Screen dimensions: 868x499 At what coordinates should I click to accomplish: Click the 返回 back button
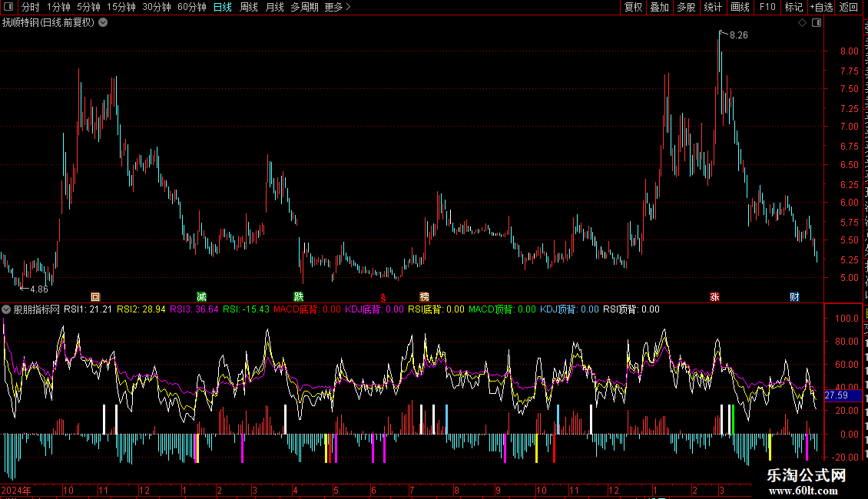click(849, 7)
